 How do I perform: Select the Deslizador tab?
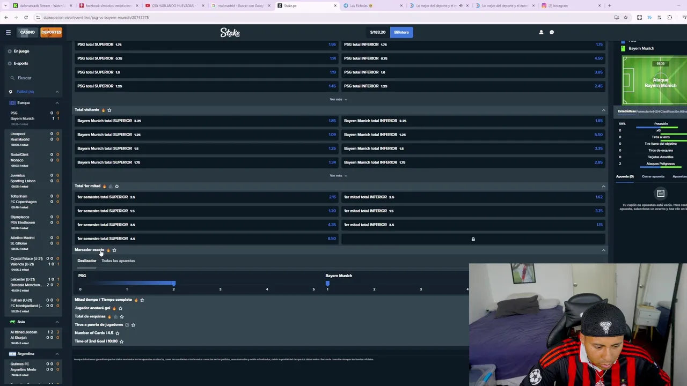click(x=86, y=261)
